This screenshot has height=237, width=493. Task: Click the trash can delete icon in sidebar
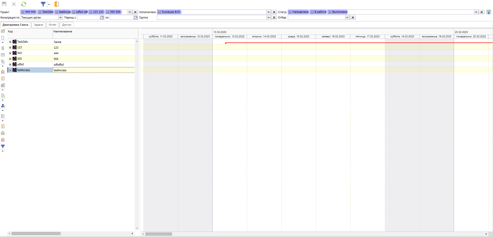3,48
